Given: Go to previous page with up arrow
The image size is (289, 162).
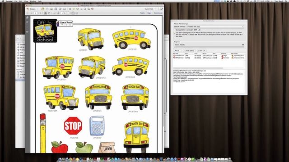Looking at the screenshot, I should 27,13.
